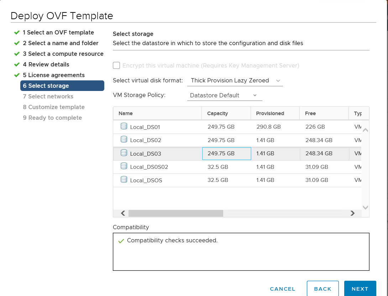
Task: Toggle Encrypt this virtual machine checkbox
Action: pyautogui.click(x=116, y=65)
